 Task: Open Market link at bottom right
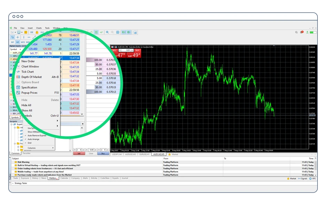pos(292,179)
